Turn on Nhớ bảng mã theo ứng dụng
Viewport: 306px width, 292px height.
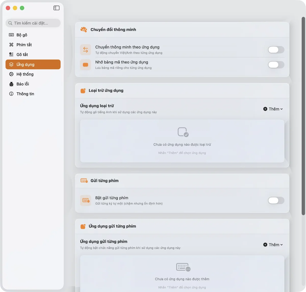[276, 65]
